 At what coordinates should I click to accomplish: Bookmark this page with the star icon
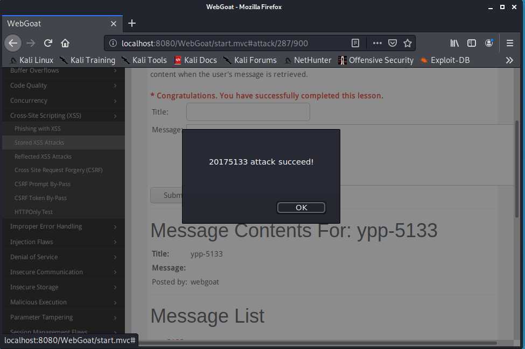click(x=408, y=43)
